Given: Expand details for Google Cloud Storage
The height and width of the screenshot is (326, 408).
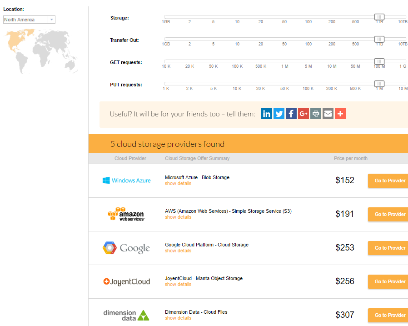Looking at the screenshot, I should (178, 251).
